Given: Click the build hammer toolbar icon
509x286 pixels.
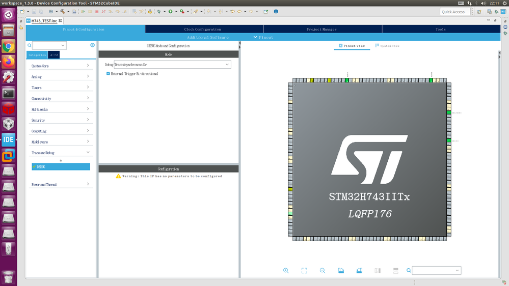Looking at the screenshot, I should pos(62,11).
